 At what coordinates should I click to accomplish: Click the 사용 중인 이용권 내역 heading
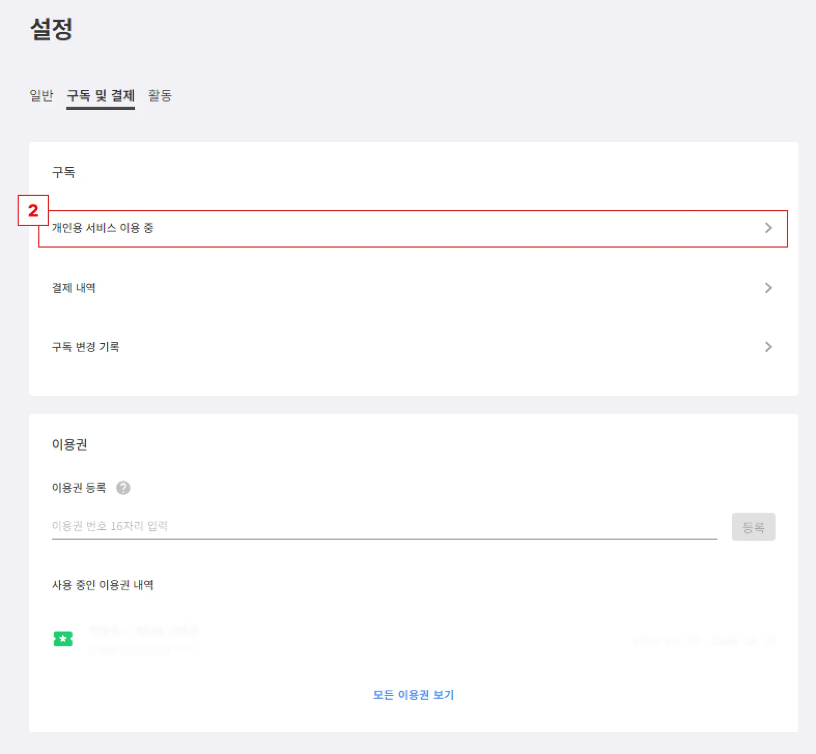tap(103, 585)
